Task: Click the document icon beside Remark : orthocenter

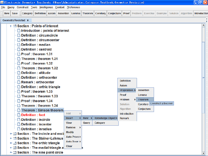Action: [x=19, y=82]
